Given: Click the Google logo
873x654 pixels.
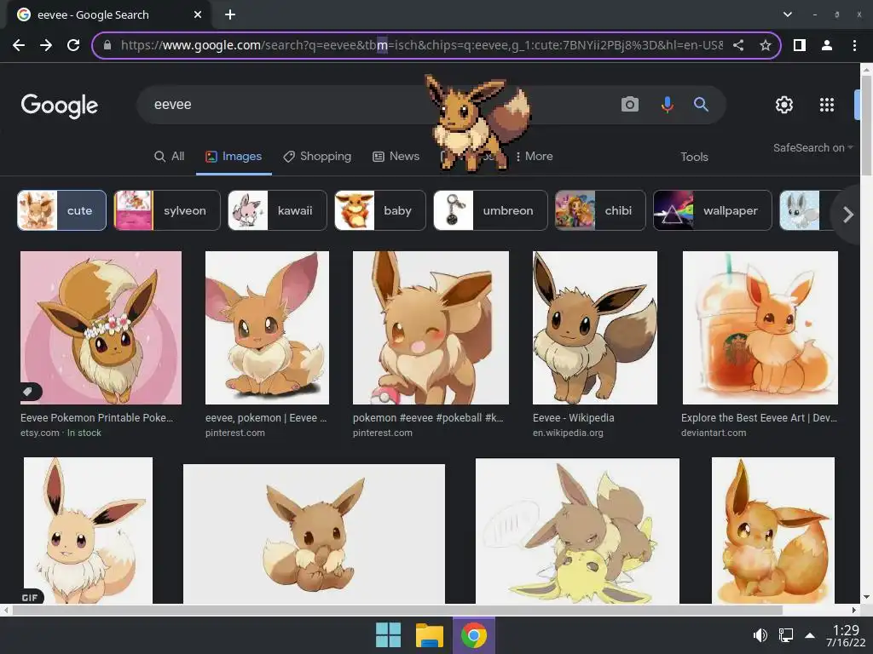Looking at the screenshot, I should coord(60,105).
